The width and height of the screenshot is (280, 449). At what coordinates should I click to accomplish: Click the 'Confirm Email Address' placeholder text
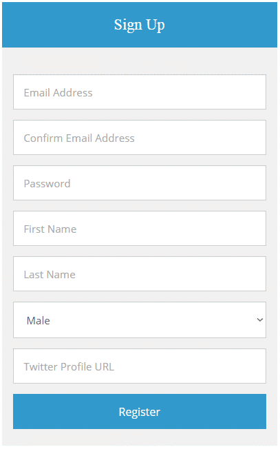(x=79, y=138)
